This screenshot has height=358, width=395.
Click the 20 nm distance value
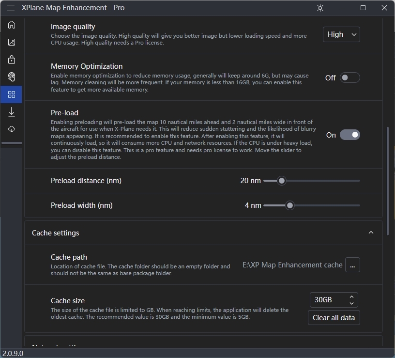click(250, 181)
